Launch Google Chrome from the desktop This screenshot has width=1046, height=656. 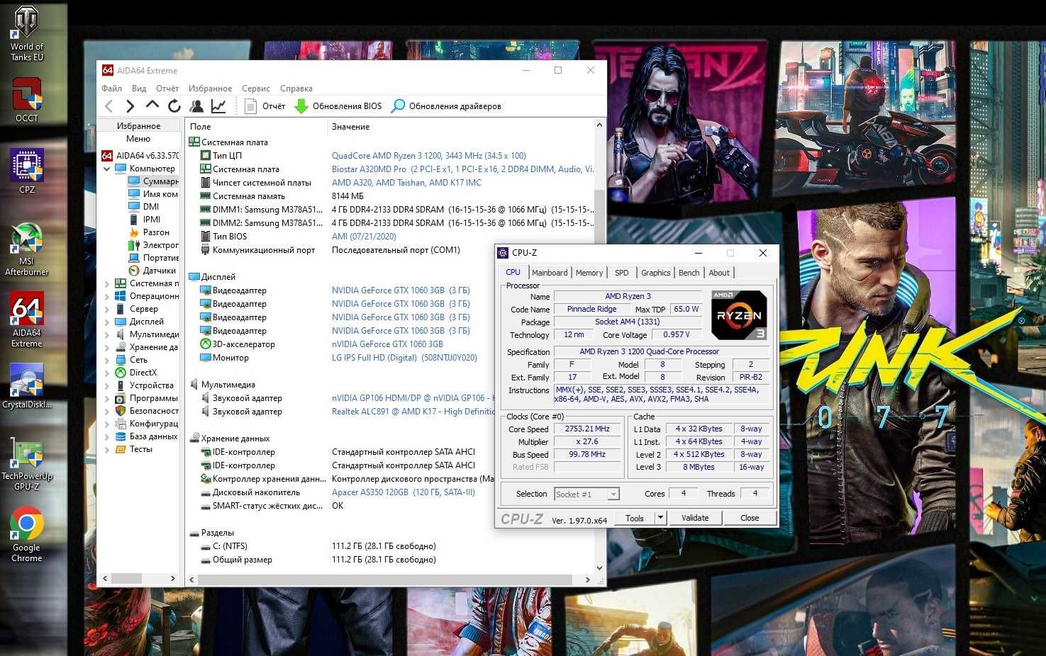pos(27,535)
